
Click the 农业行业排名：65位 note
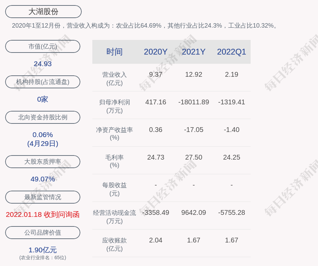tap(43, 258)
